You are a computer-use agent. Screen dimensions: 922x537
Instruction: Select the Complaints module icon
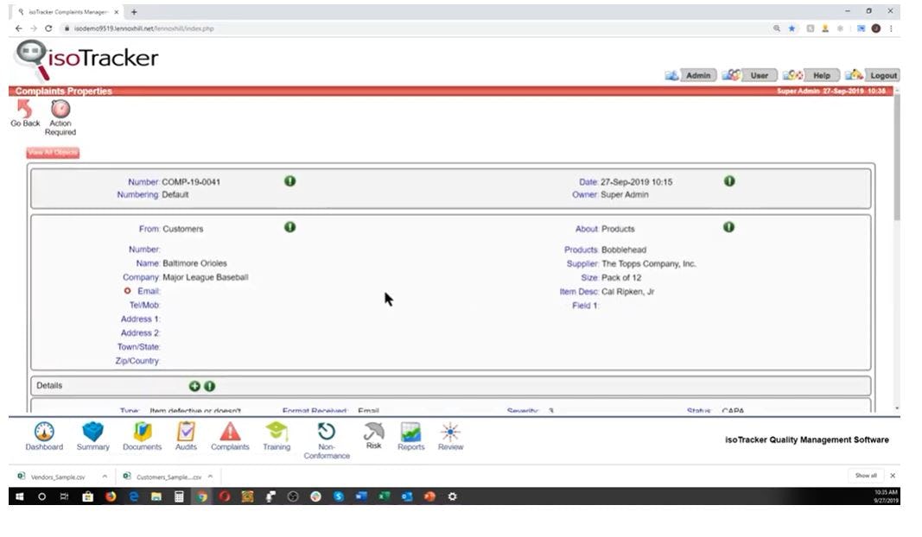(230, 434)
